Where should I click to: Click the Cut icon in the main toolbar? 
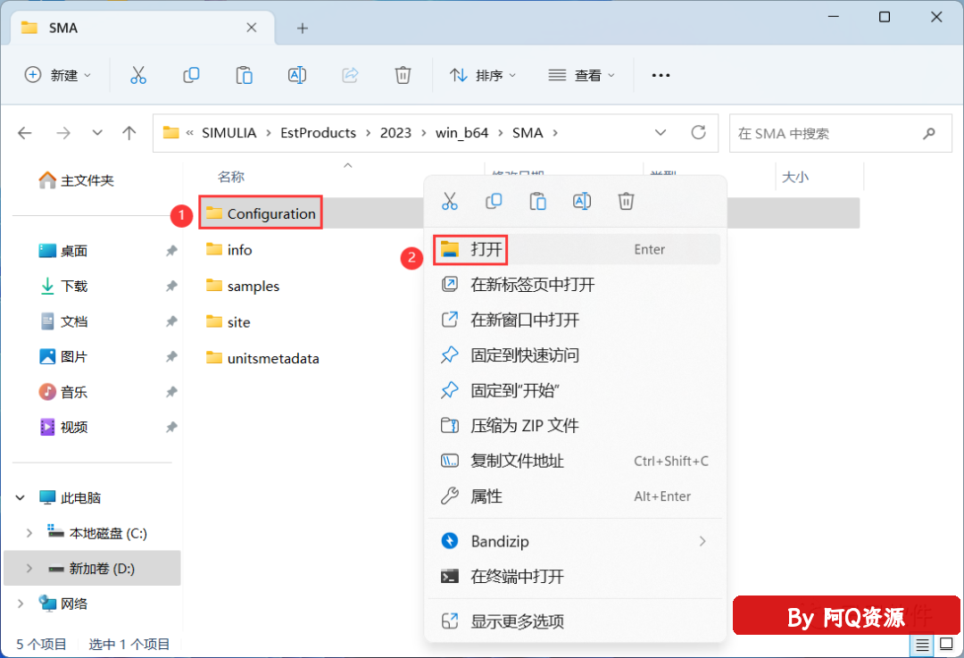coord(137,75)
